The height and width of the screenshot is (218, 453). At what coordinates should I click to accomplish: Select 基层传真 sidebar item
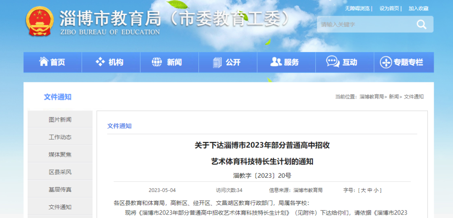coord(60,190)
